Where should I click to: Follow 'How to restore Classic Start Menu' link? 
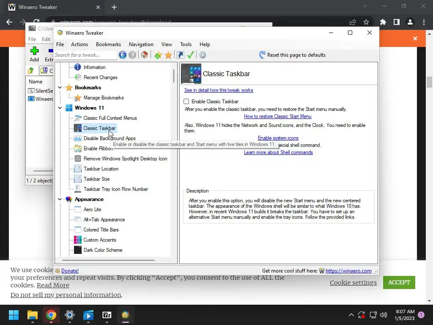277,116
